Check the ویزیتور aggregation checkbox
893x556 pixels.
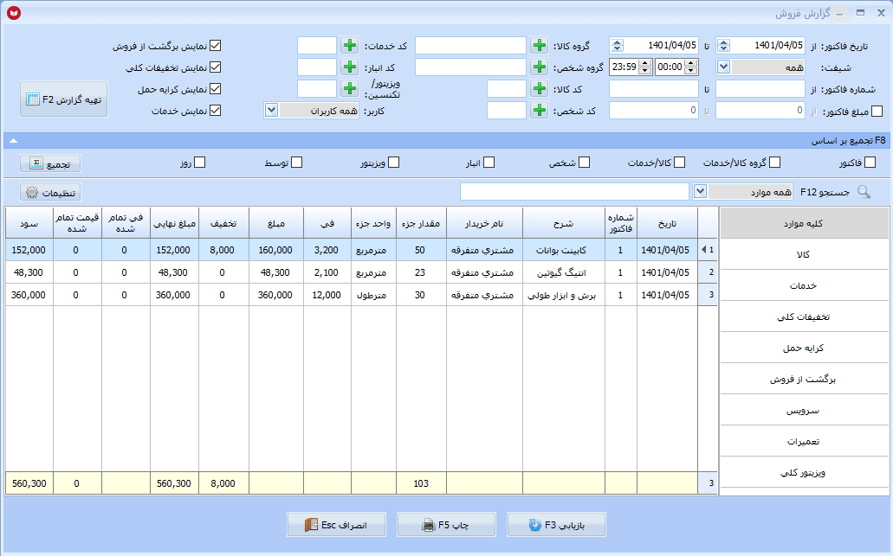tap(393, 163)
